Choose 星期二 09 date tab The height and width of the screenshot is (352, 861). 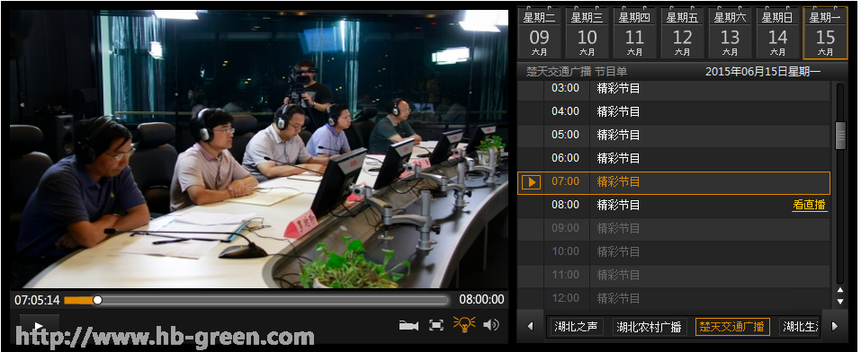coord(539,33)
